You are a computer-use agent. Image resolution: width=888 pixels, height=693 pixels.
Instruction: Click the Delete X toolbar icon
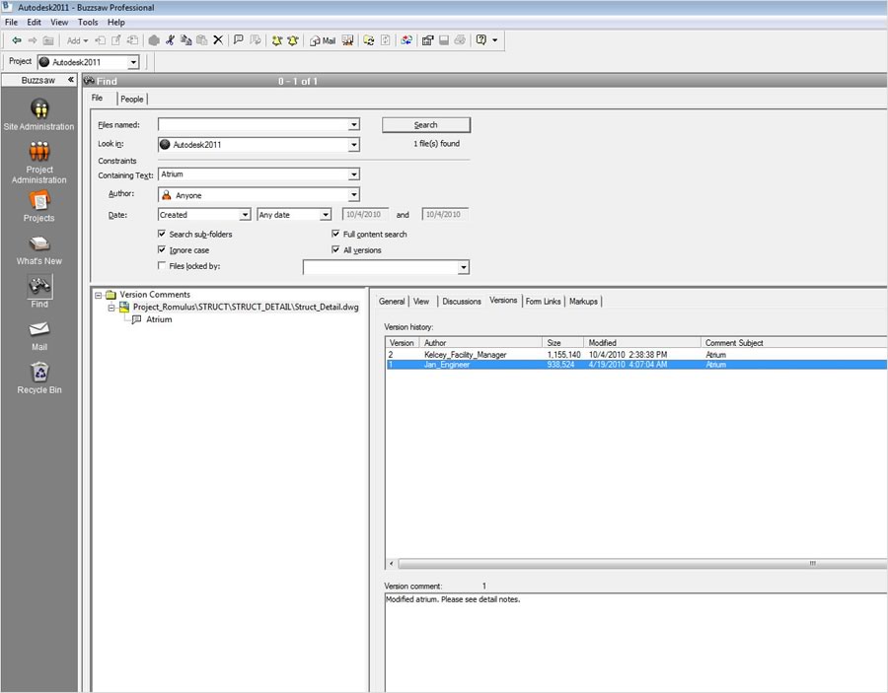click(x=218, y=40)
